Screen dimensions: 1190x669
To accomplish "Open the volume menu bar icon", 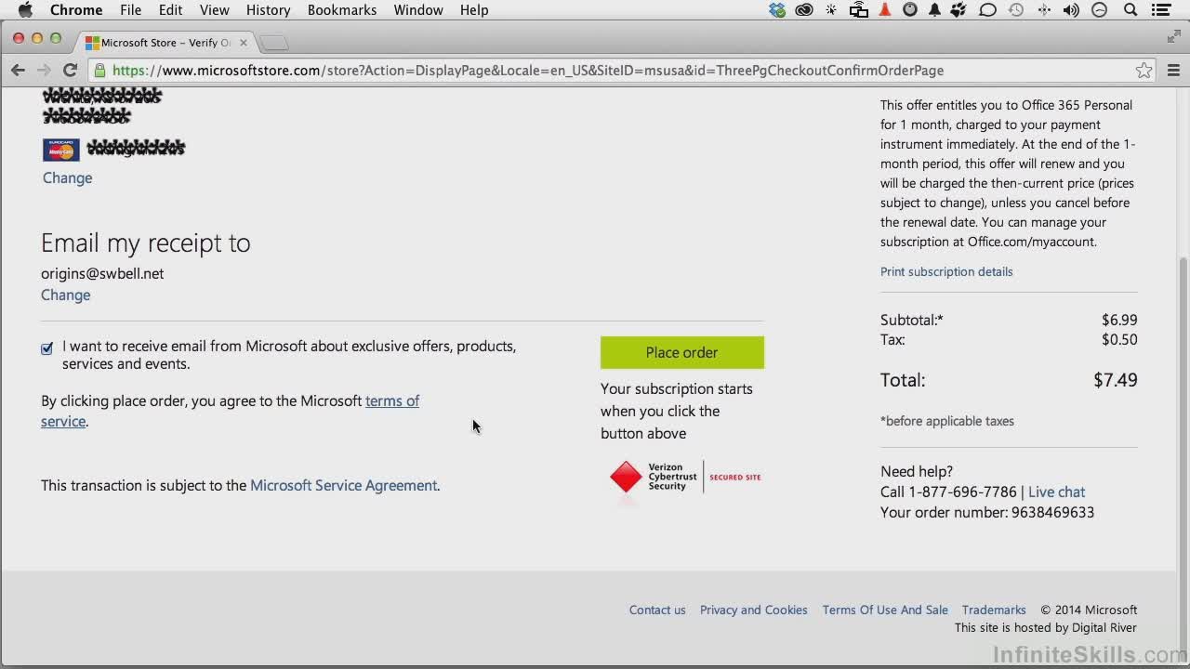I will pos(1071,10).
